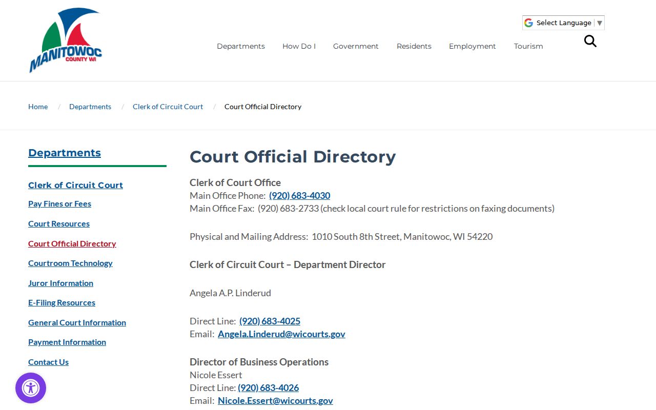
Task: Click Nicole Essert's direct line 683-4026
Action: click(268, 388)
